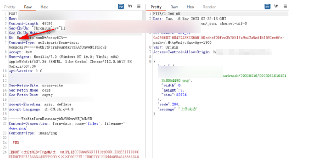313x158 pixels.
Task: Open the response Render tab
Action: point(209,7)
